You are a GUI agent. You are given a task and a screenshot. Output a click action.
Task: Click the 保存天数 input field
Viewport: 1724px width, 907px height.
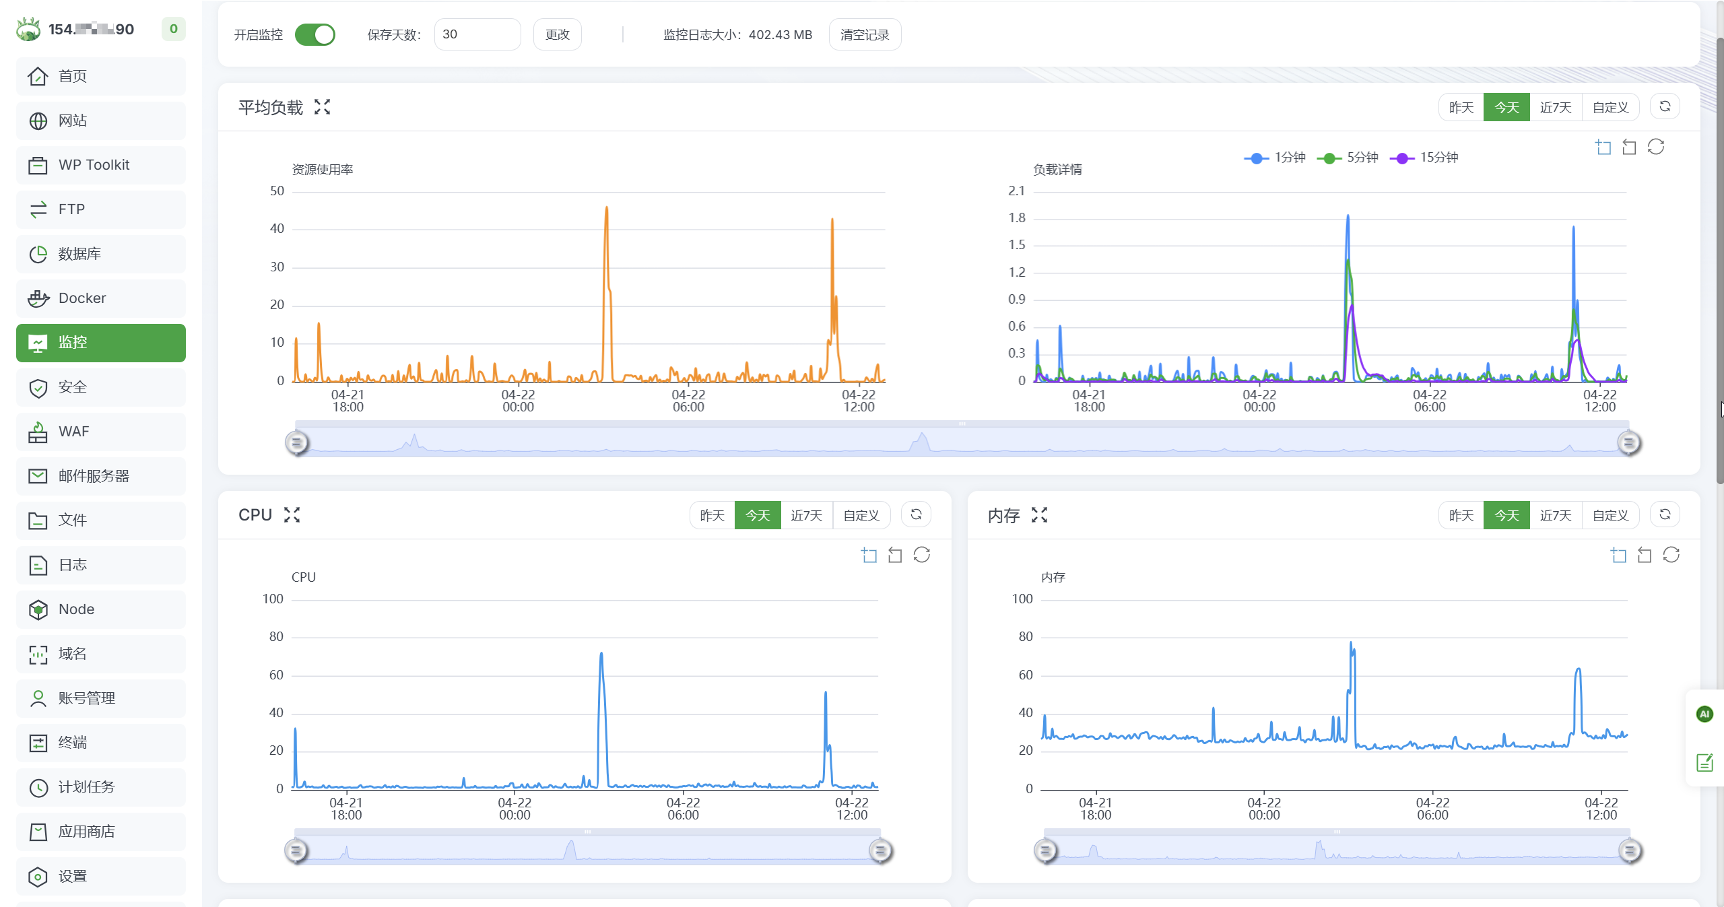pos(477,34)
